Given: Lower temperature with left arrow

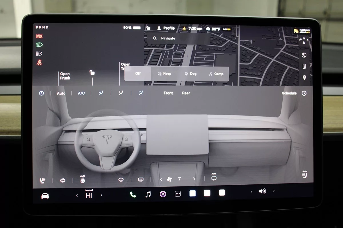Looking at the screenshot, I should coord(77,196).
